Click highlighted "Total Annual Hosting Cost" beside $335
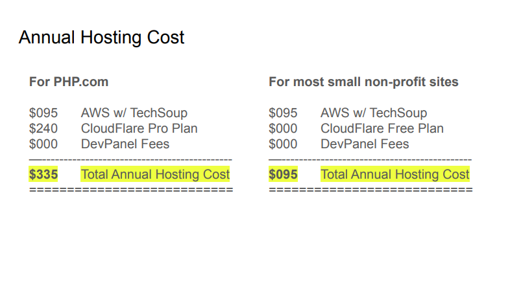This screenshot has width=510, height=281. click(x=155, y=174)
